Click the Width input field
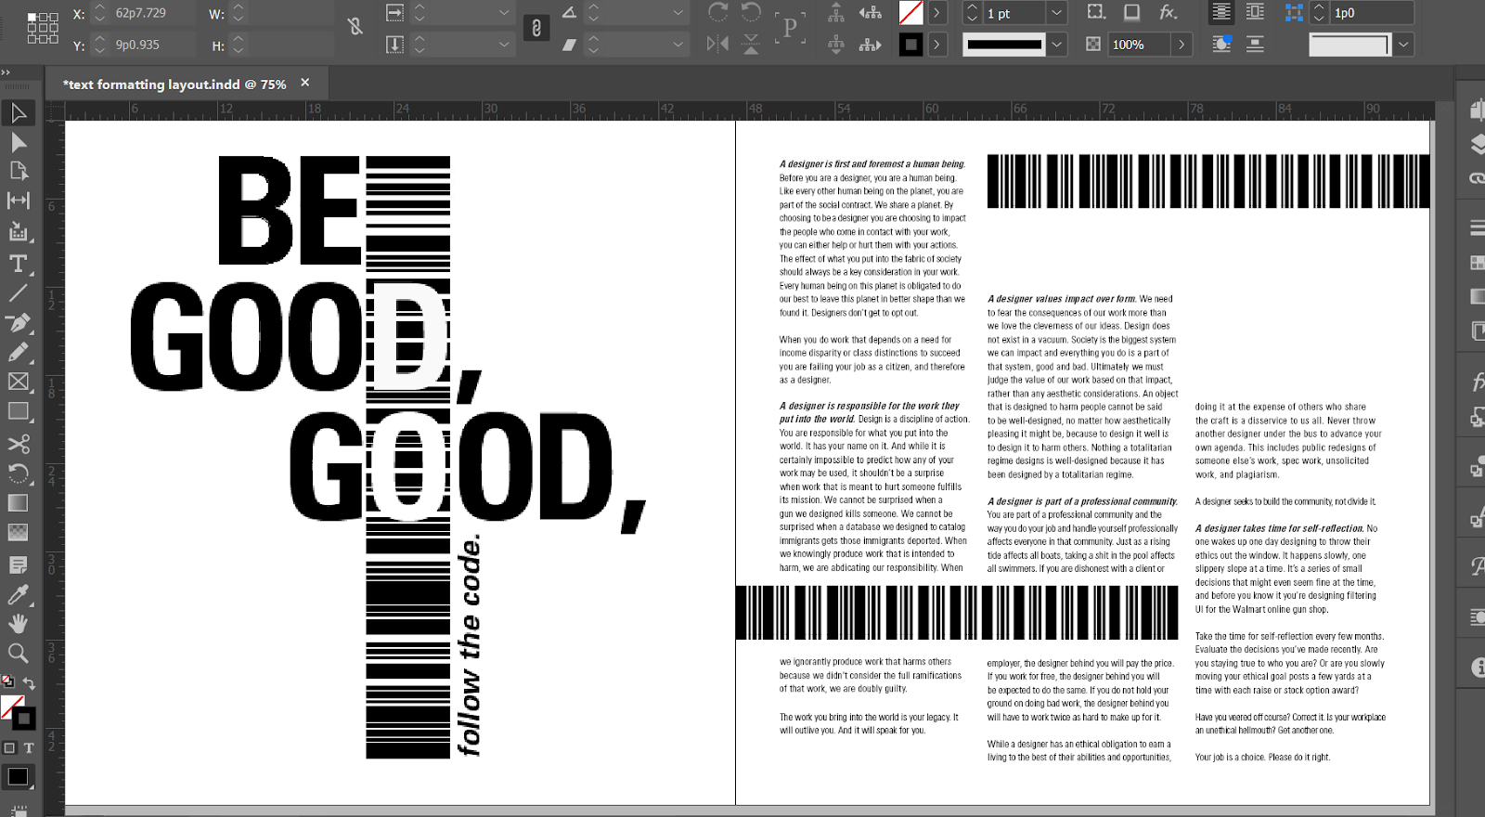Viewport: 1485px width, 817px height. pos(290,13)
